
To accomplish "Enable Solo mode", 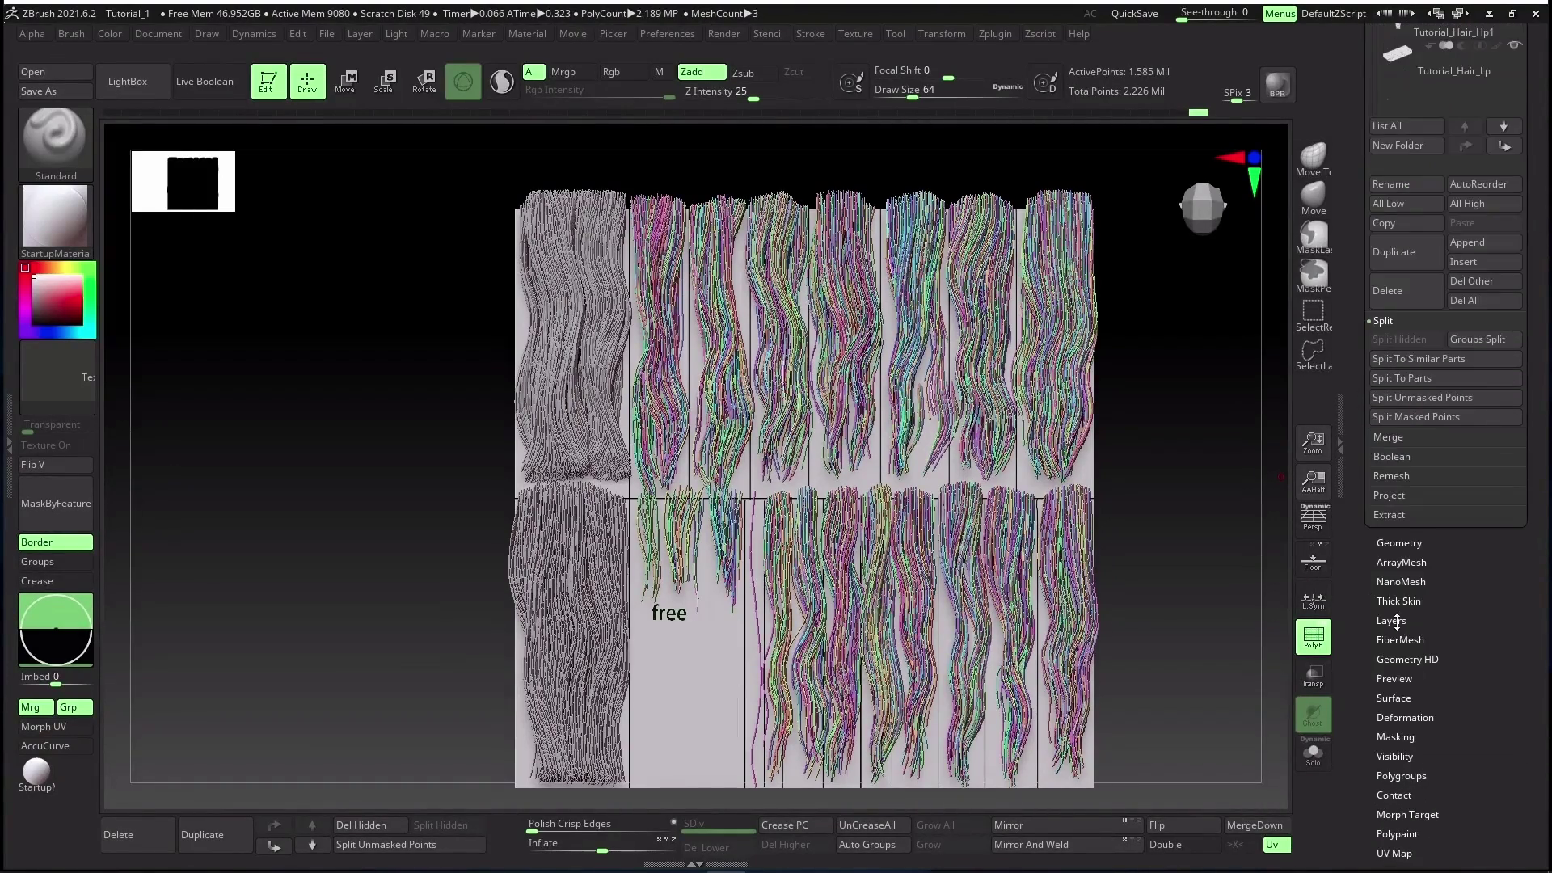I will [1314, 753].
